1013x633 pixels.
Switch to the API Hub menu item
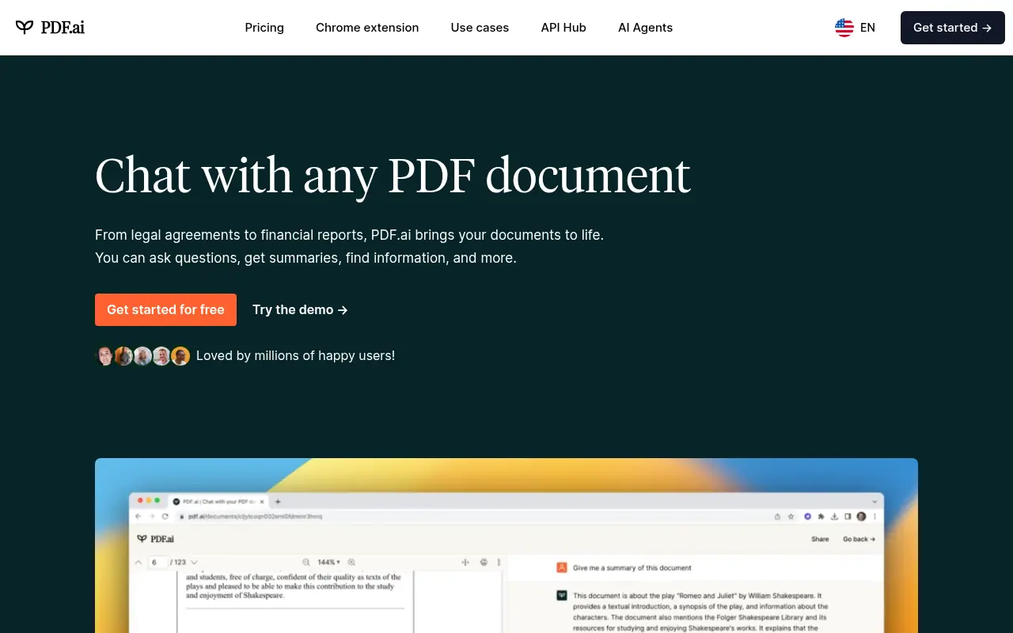(x=563, y=28)
